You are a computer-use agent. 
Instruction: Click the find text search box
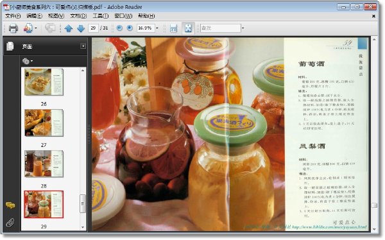tap(221, 28)
